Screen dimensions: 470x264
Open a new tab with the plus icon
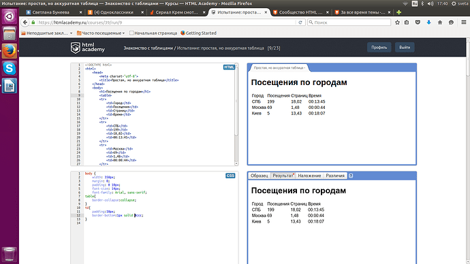[x=398, y=12]
